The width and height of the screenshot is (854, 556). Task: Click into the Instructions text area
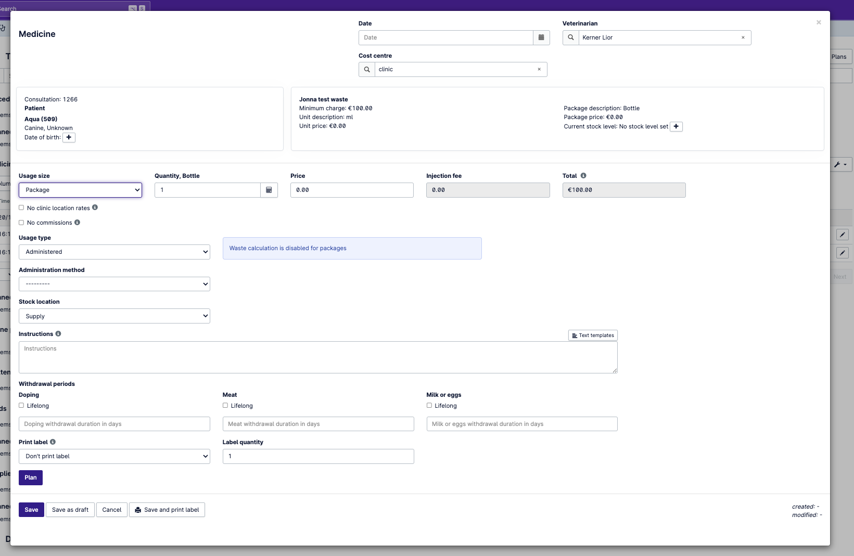[317, 357]
